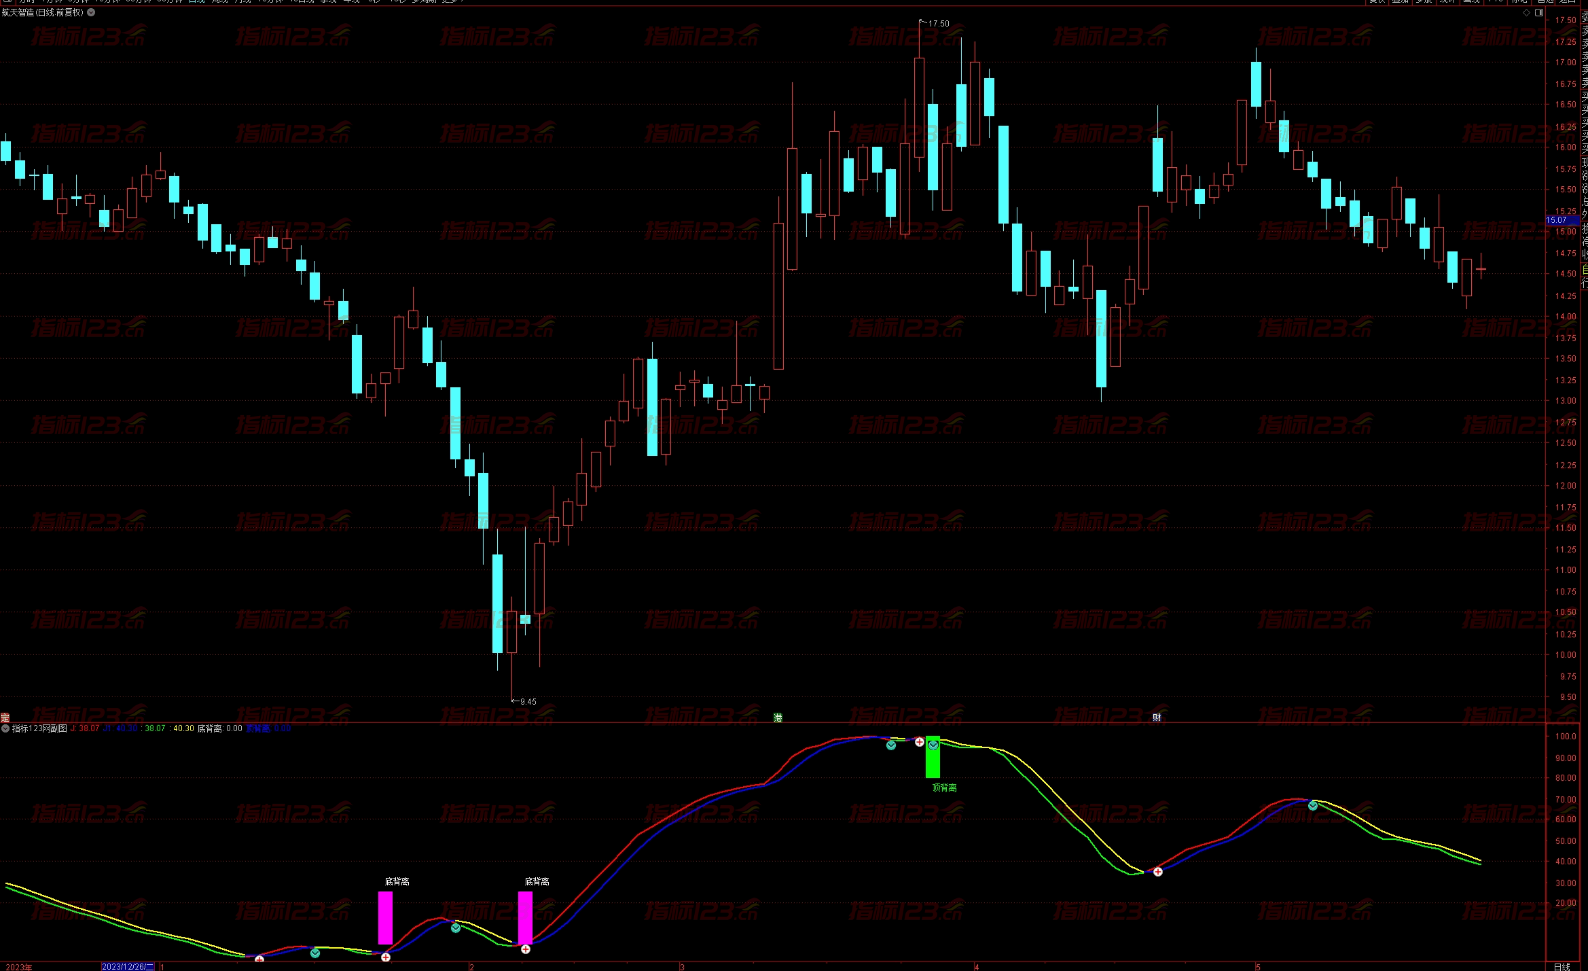Click month marker 3 on the time axis
The width and height of the screenshot is (1588, 971).
[x=682, y=967]
